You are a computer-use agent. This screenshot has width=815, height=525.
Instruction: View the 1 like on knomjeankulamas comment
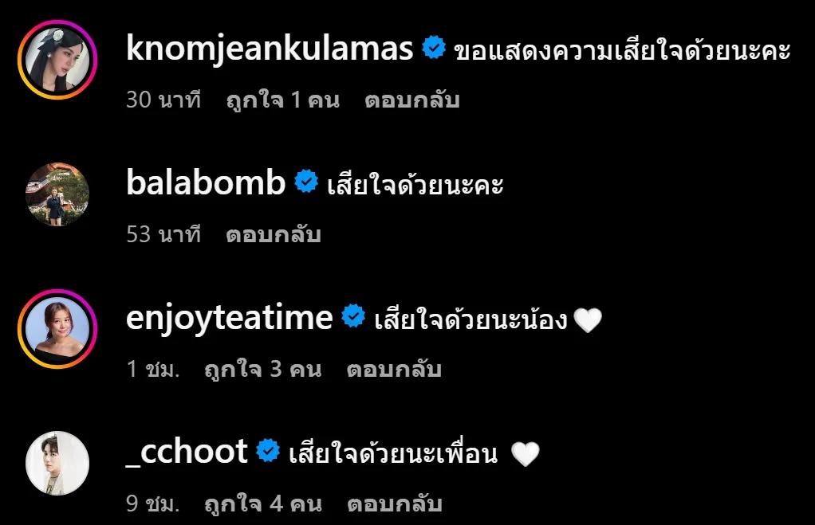283,100
